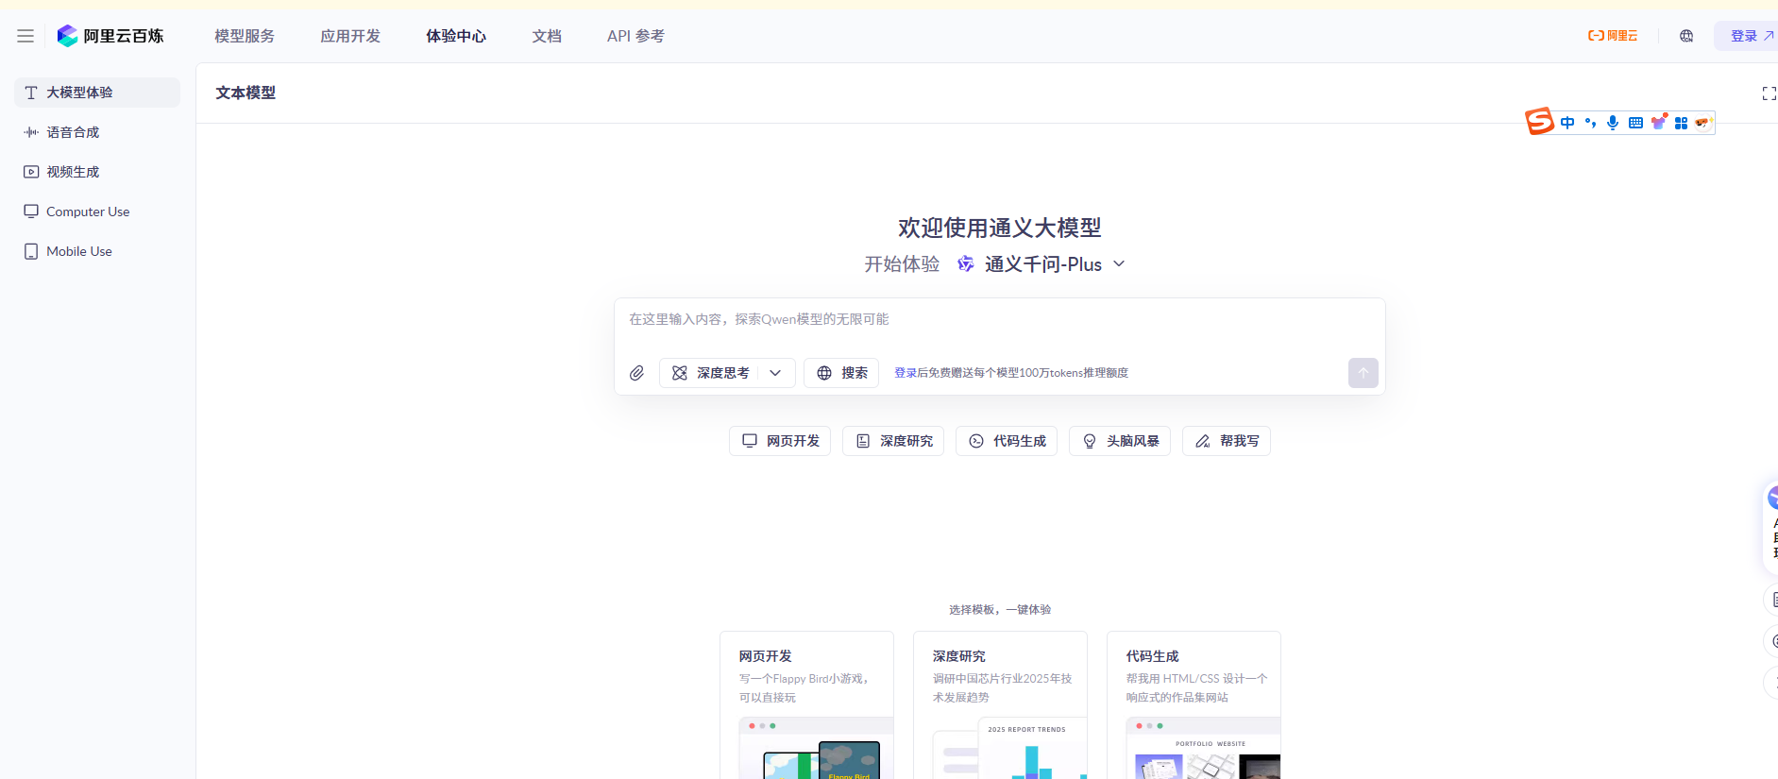
Task: Click the Portfolio Website preview thumbnail
Action: [x=1204, y=749]
